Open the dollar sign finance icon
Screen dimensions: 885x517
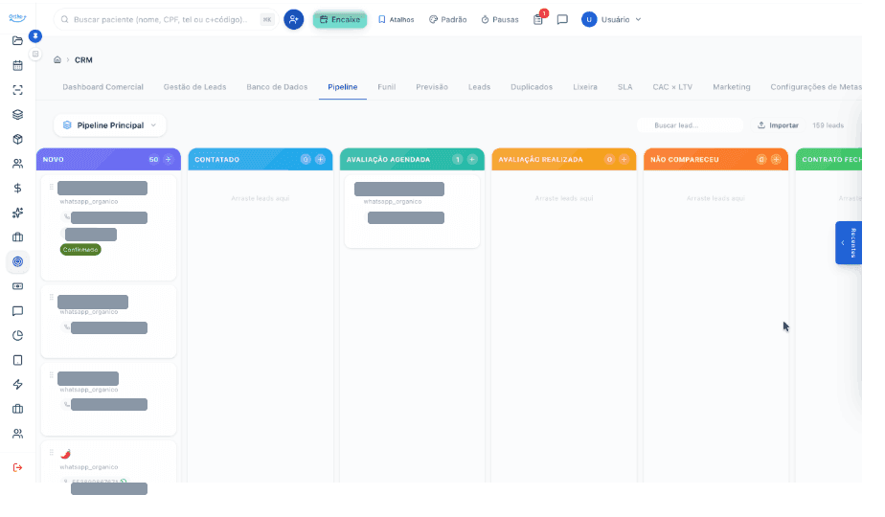tap(17, 188)
